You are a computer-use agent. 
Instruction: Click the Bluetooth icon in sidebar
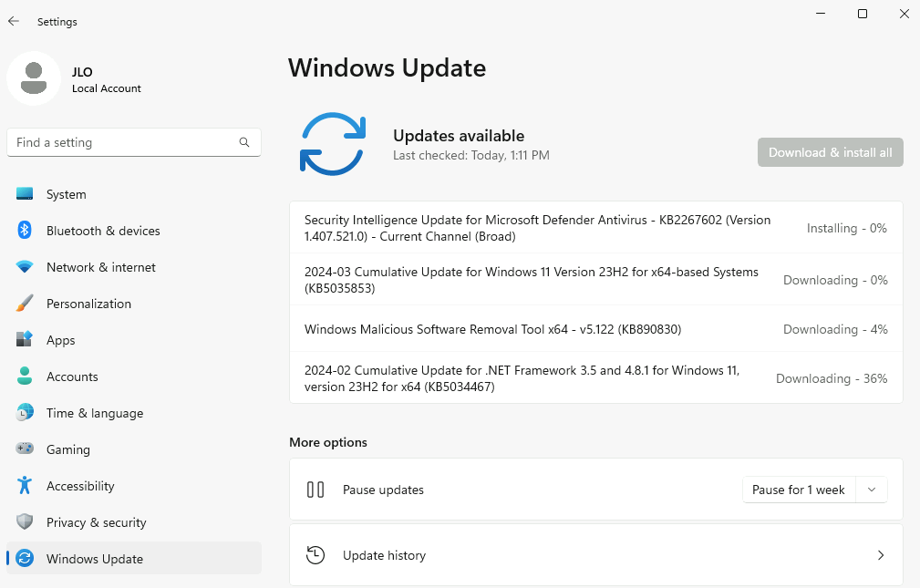pos(25,230)
